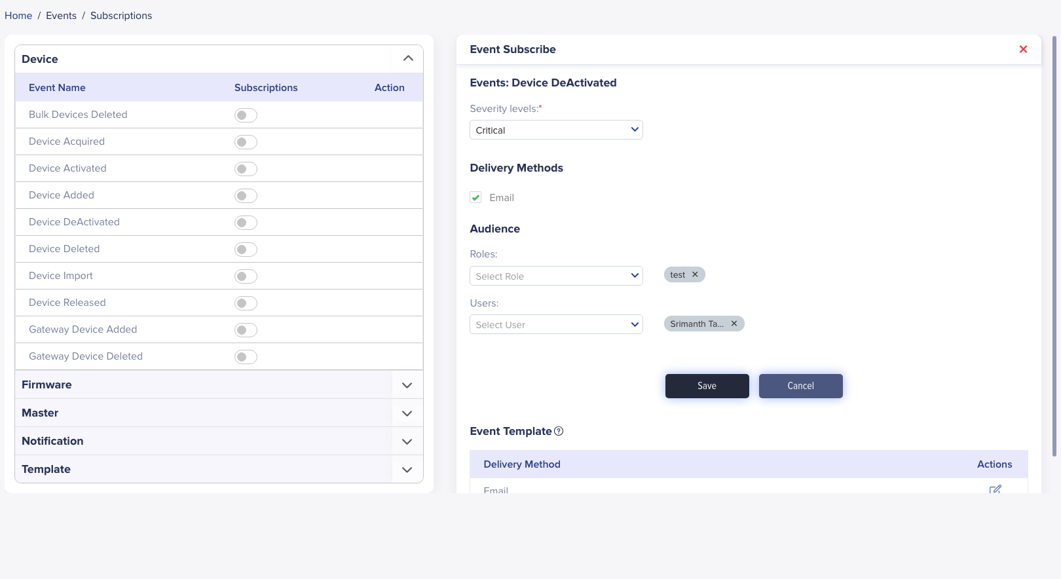Remove the Srimanth user tag

point(734,324)
